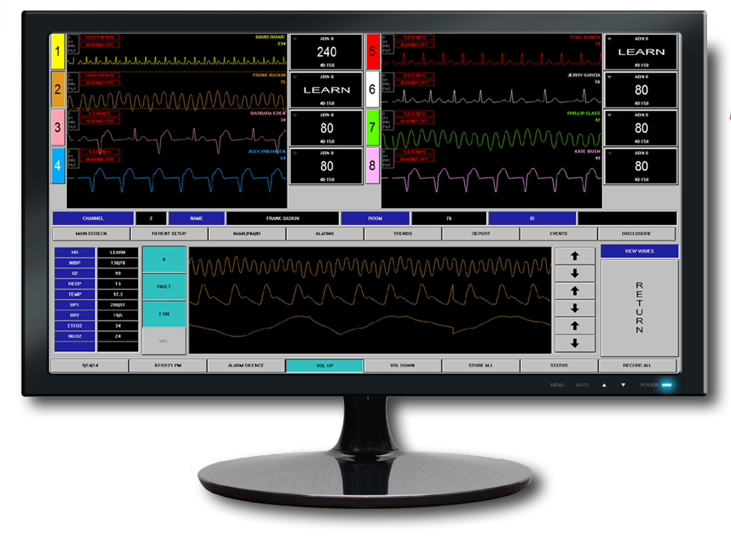The image size is (731, 539).
Task: Toggle ALARM SILENCE on the bottom bar
Action: point(245,365)
